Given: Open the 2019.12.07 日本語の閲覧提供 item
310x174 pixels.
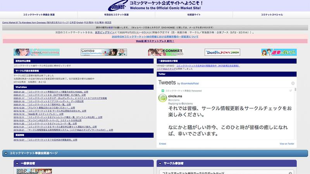Looking at the screenshot, I should (45, 140).
